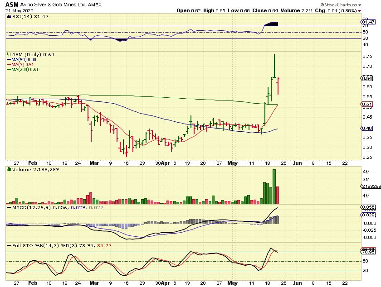Screen dimensions: 381x287
Task: Click Apr on the price panel date axis
Action: pos(166,163)
